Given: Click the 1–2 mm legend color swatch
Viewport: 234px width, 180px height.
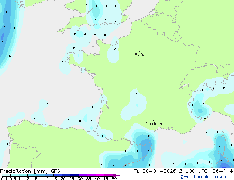Looking at the screenshot, I should [23, 175].
